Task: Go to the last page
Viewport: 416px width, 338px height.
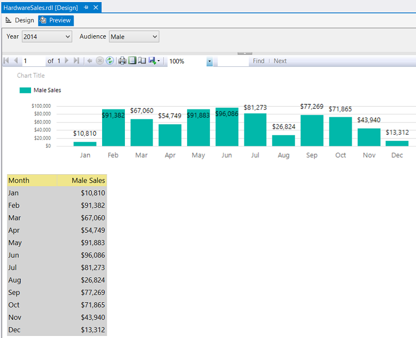Action: point(77,61)
